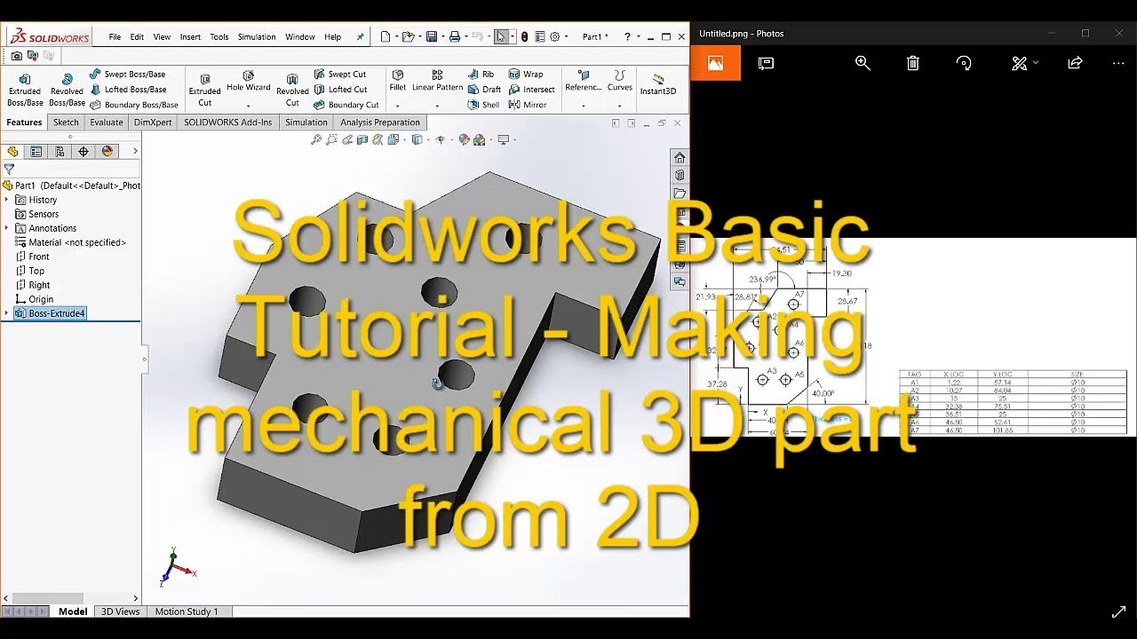Click the Swept Boss/Base tool
This screenshot has height=639, width=1137.
coord(128,75)
